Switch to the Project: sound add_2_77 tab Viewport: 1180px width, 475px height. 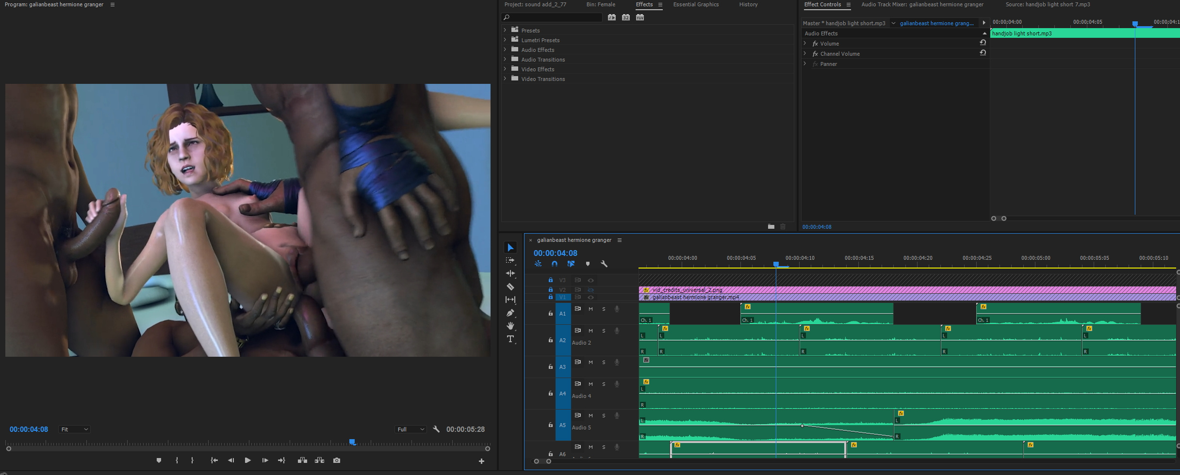point(535,4)
